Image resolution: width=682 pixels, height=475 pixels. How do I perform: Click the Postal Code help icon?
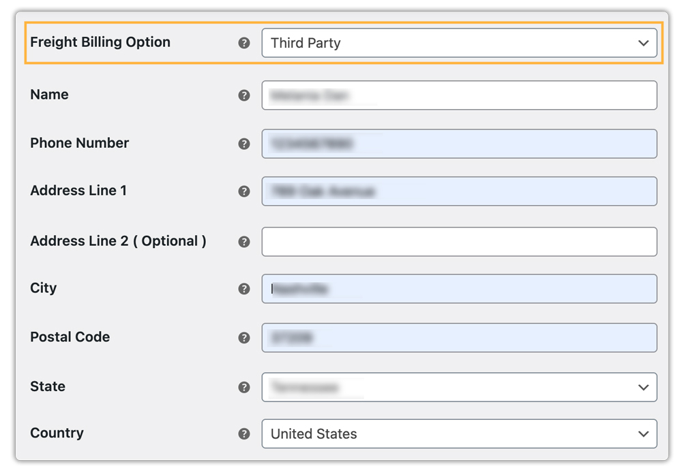(244, 337)
